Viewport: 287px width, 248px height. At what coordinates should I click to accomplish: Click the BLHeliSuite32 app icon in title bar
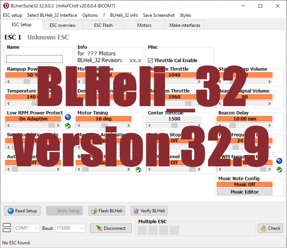pyautogui.click(x=6, y=6)
